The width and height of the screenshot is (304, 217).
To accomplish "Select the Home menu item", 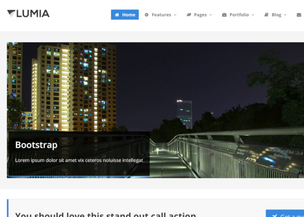I will pyautogui.click(x=125, y=15).
